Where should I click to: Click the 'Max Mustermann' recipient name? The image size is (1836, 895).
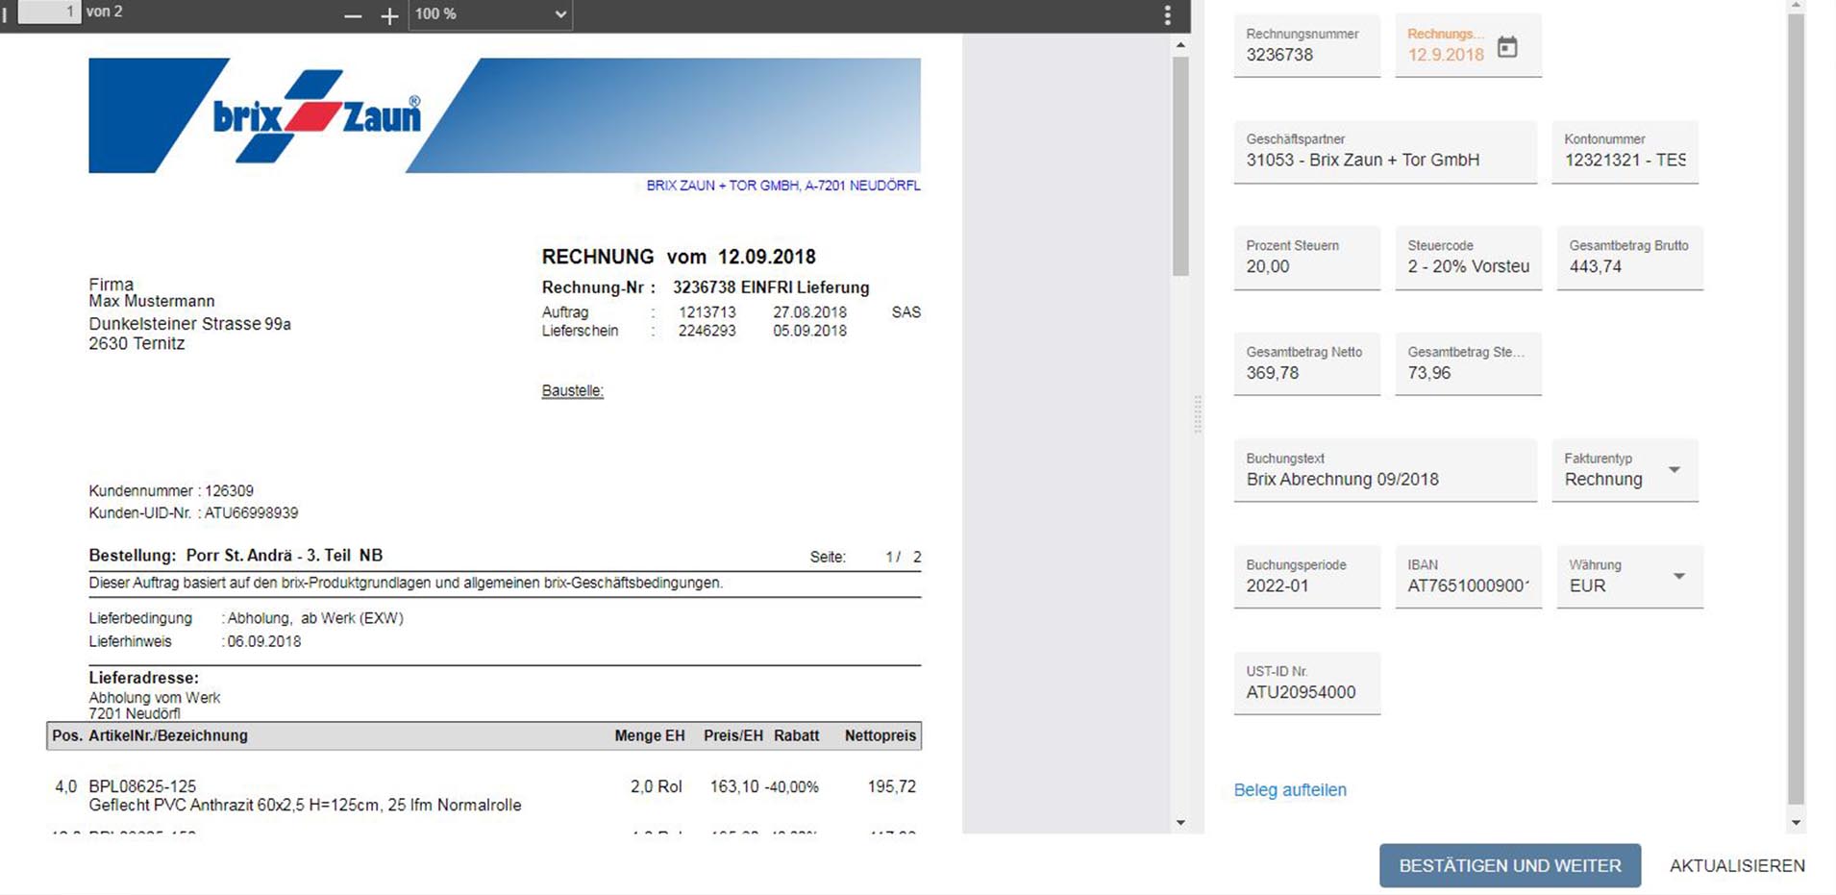[x=152, y=301]
